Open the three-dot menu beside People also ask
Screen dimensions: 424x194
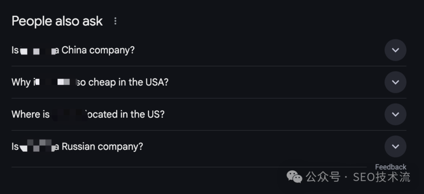click(115, 21)
